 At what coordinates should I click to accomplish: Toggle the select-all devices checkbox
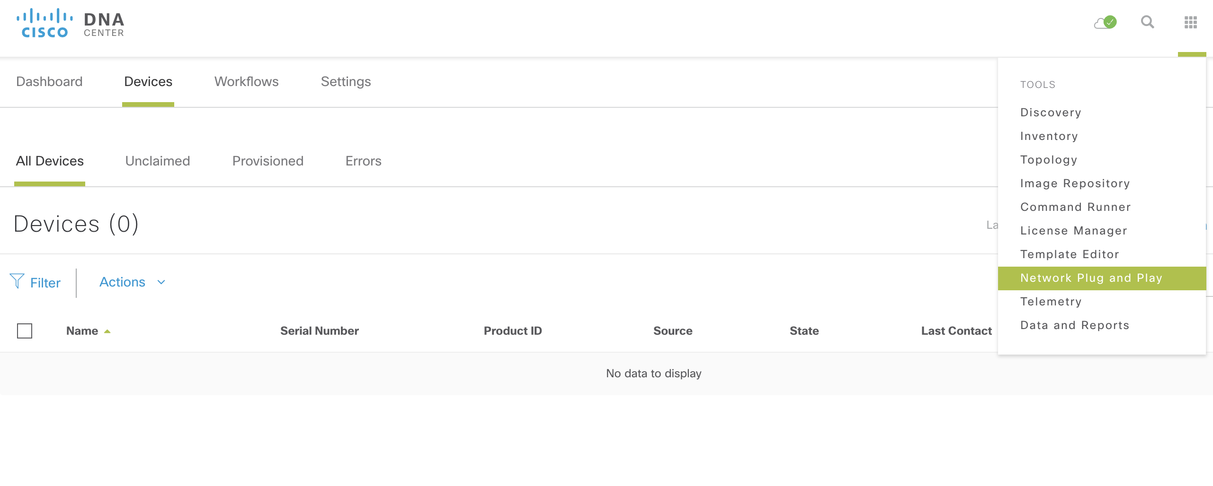[26, 331]
